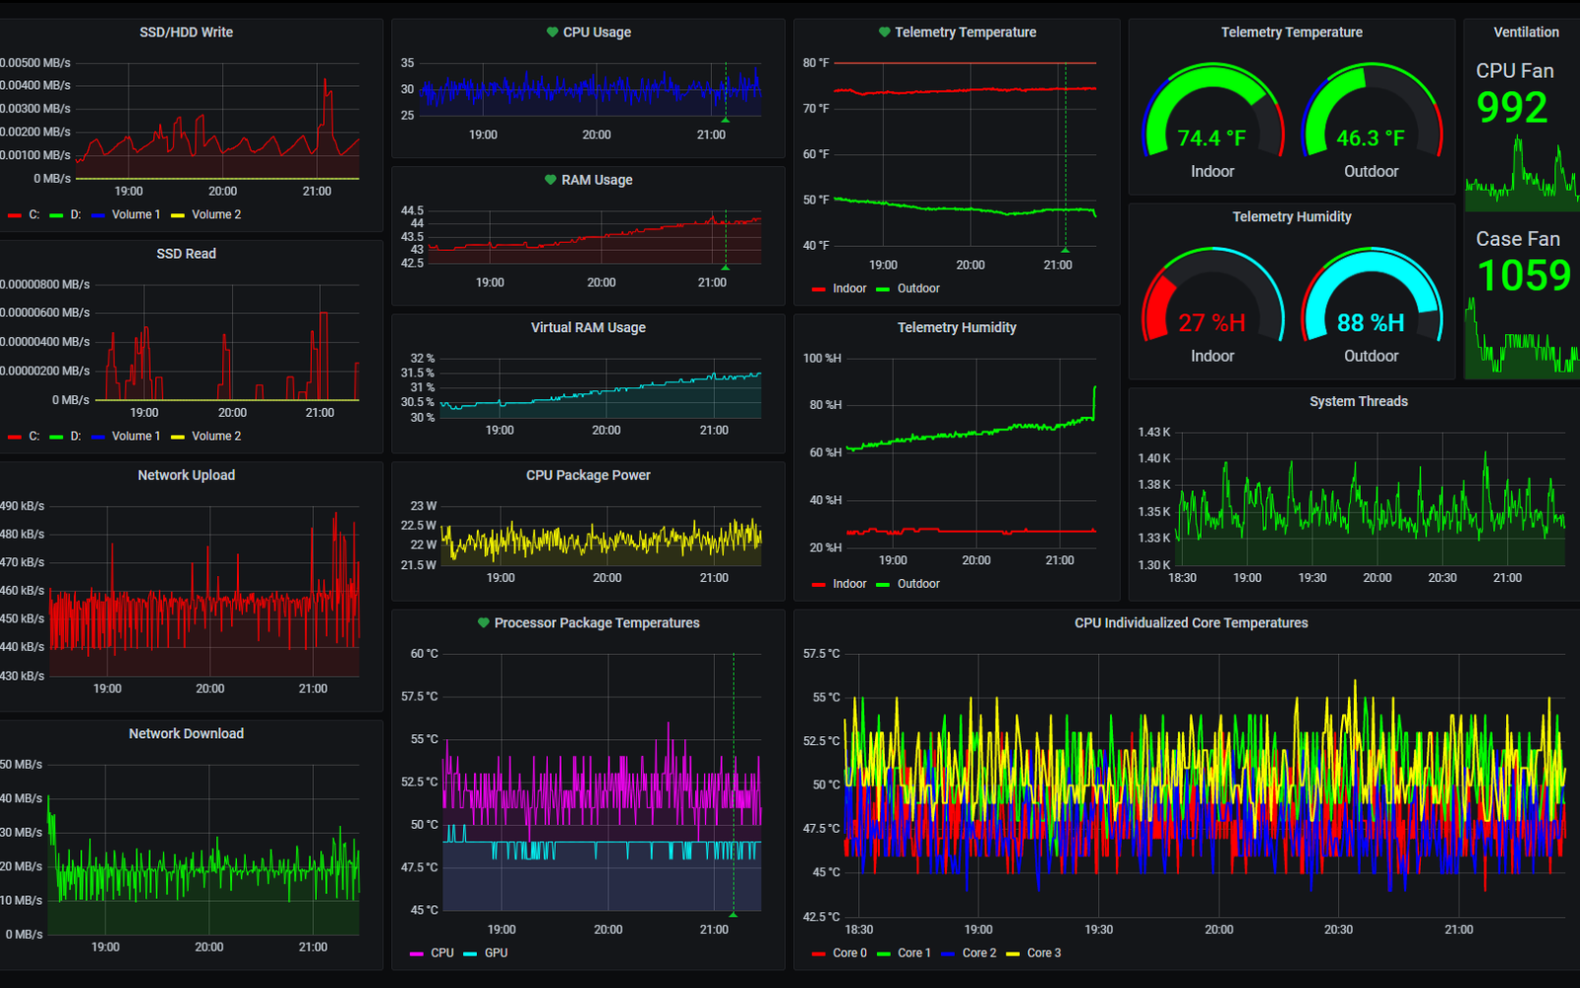The image size is (1580, 988).
Task: Open the Ventilation panel title menu
Action: tap(1527, 33)
